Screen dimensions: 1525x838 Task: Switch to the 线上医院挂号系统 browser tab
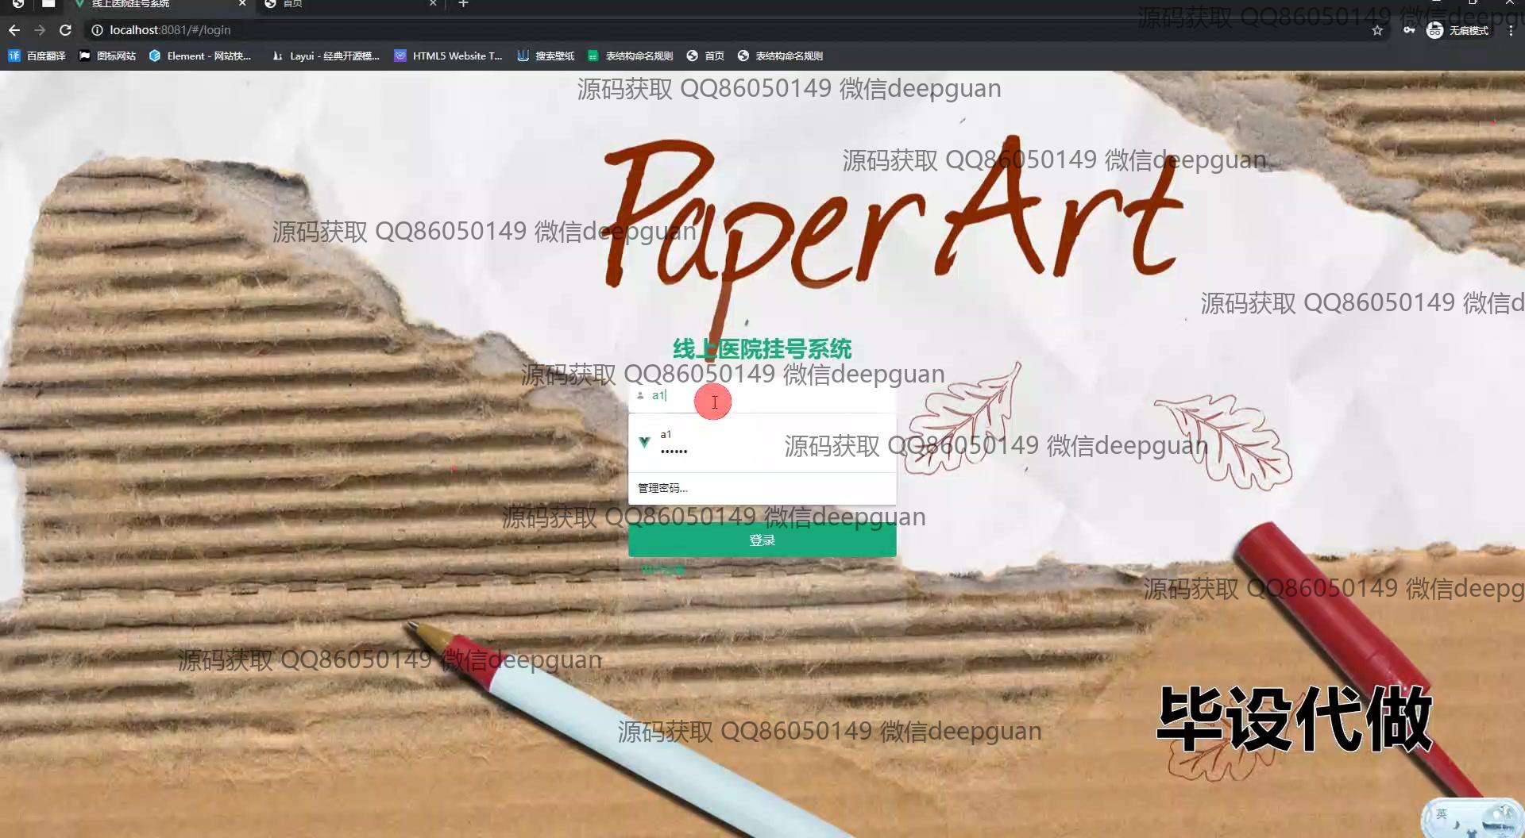[x=159, y=4]
